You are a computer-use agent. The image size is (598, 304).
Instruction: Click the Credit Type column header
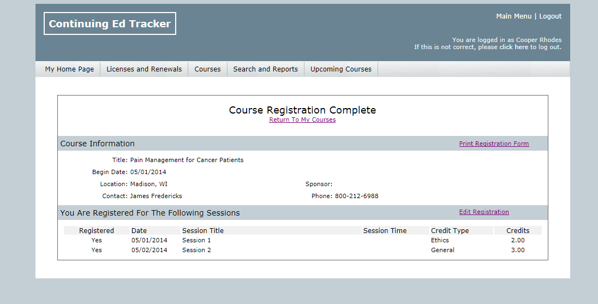click(450, 231)
